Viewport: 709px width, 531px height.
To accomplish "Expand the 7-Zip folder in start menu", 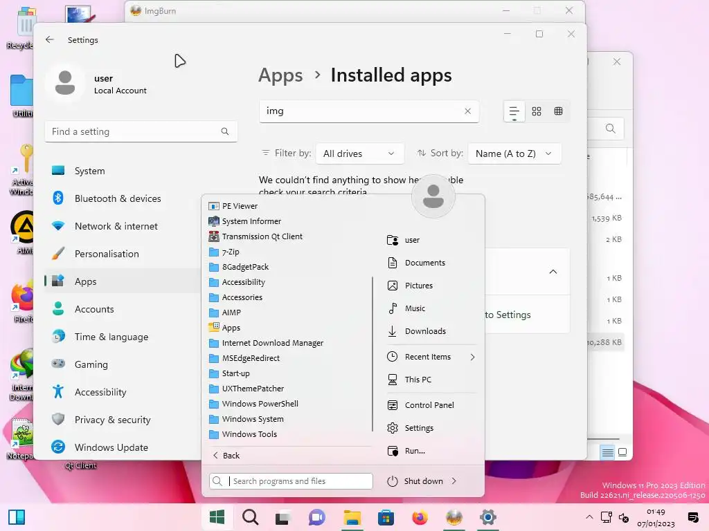I will point(224,252).
